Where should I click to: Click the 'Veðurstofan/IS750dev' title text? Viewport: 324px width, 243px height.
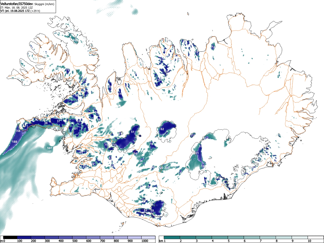point(17,4)
